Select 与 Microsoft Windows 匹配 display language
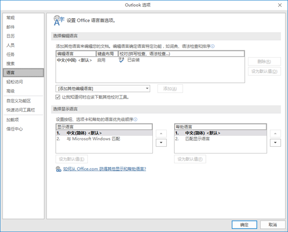 click(104, 139)
